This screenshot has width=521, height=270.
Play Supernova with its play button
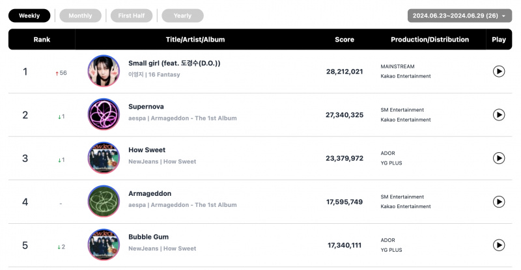pyautogui.click(x=498, y=115)
